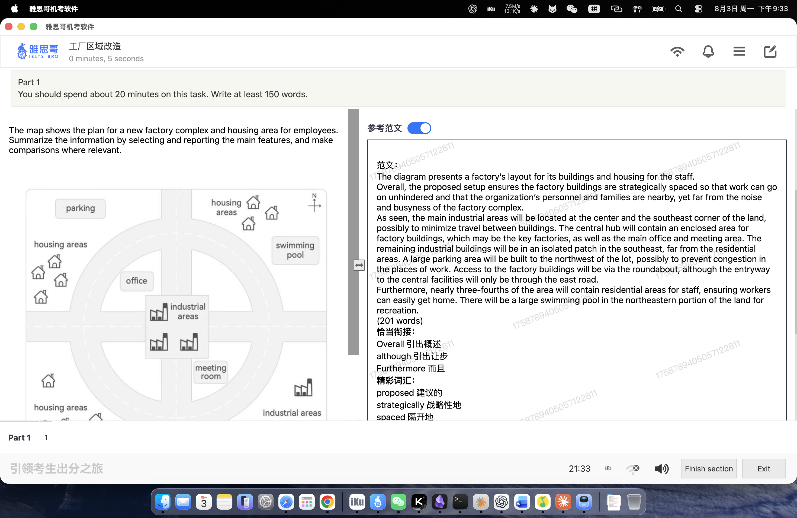Viewport: 797px width, 518px height.
Task: Click the Exit button
Action: 763,468
